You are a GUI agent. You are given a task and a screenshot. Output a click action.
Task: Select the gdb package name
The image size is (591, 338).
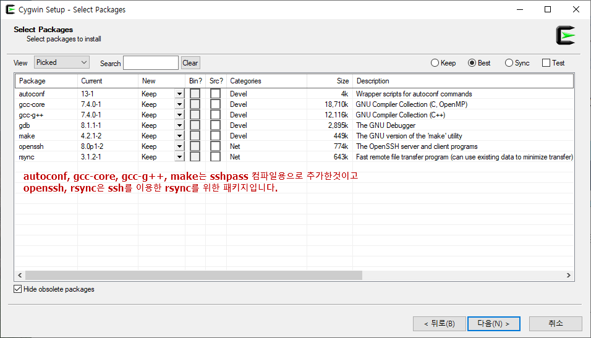coord(24,125)
